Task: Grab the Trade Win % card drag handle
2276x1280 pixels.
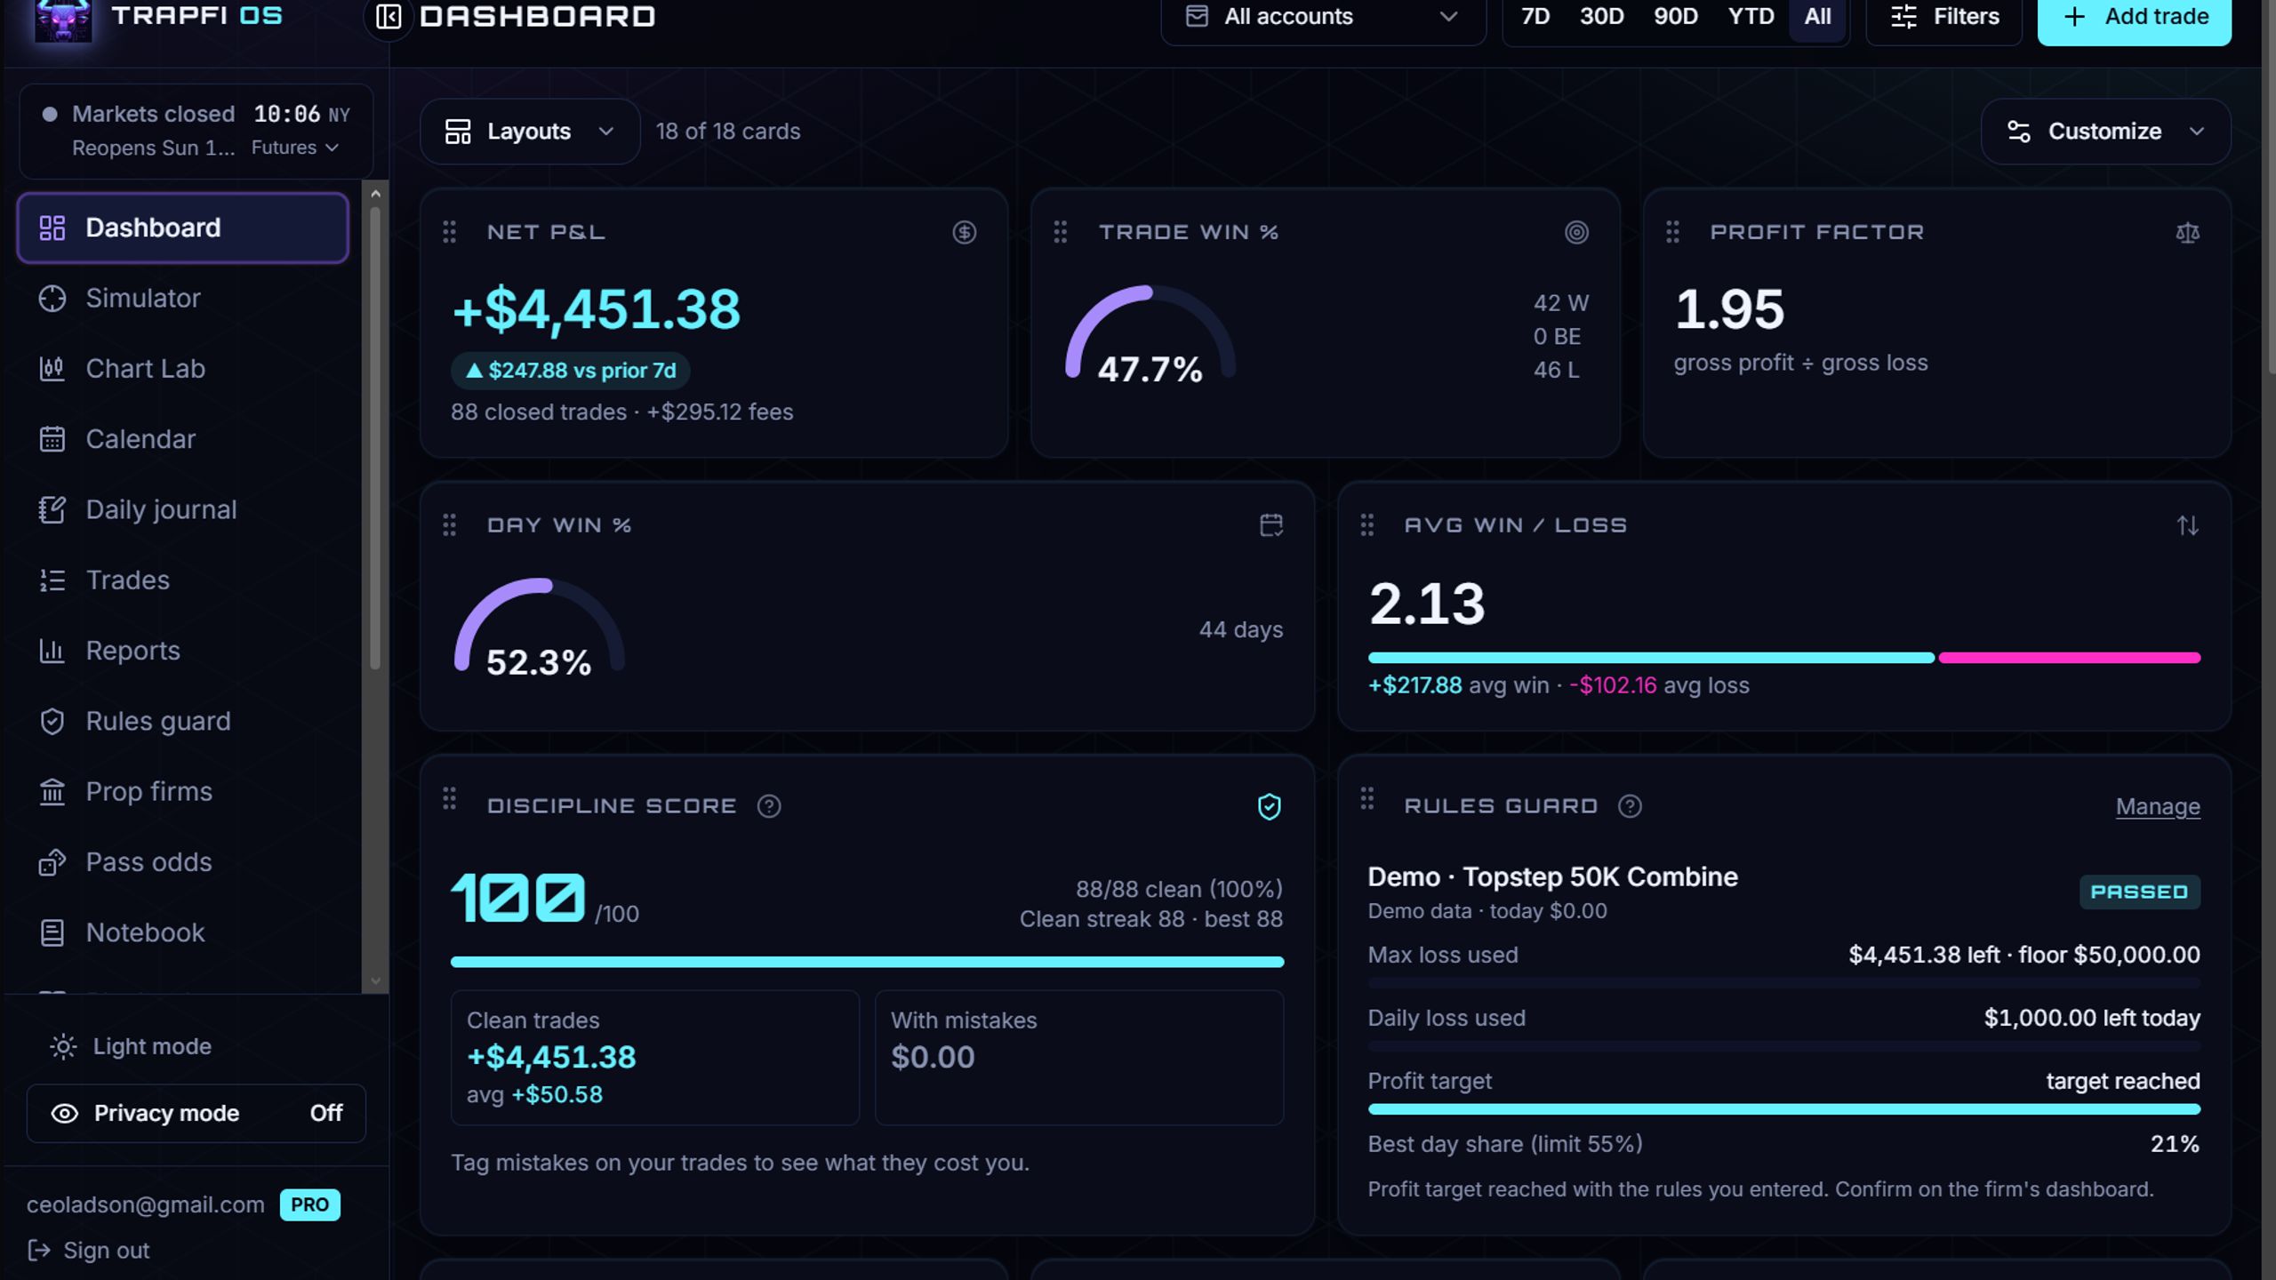Action: 1060,232
